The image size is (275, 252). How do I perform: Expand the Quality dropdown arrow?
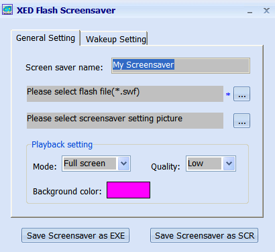pyautogui.click(x=229, y=164)
